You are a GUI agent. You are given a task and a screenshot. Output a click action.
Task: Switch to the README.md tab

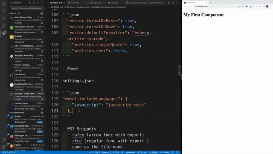(x=56, y=3)
